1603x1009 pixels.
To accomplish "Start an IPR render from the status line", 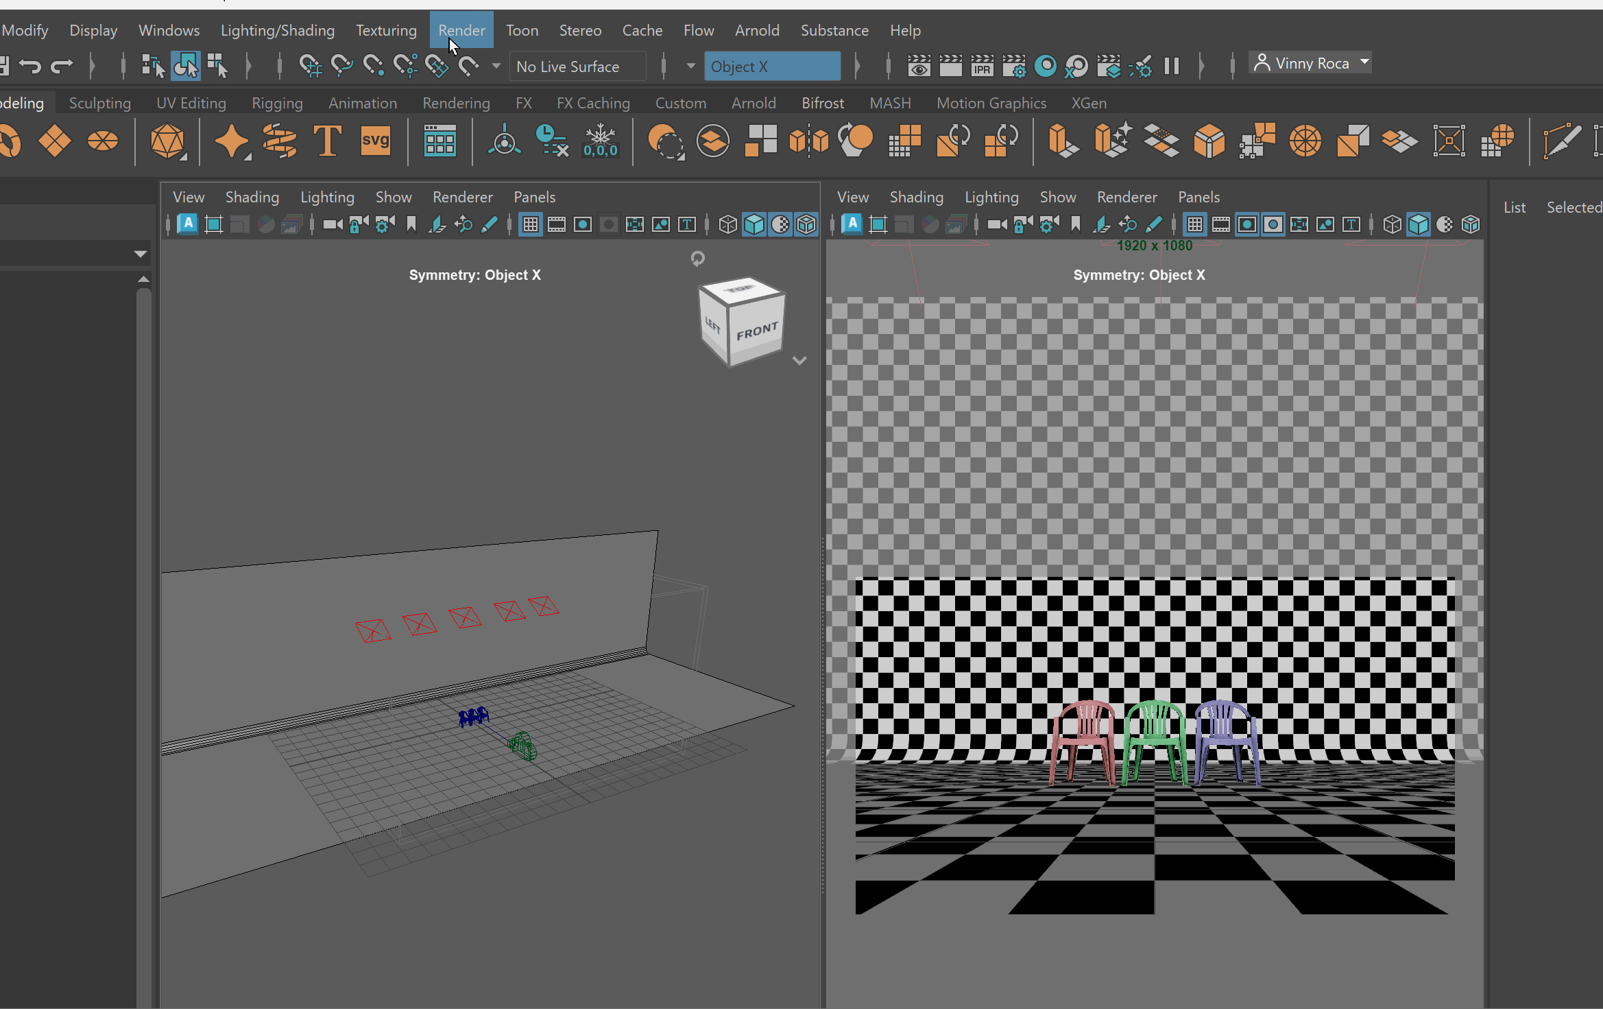I will click(982, 66).
